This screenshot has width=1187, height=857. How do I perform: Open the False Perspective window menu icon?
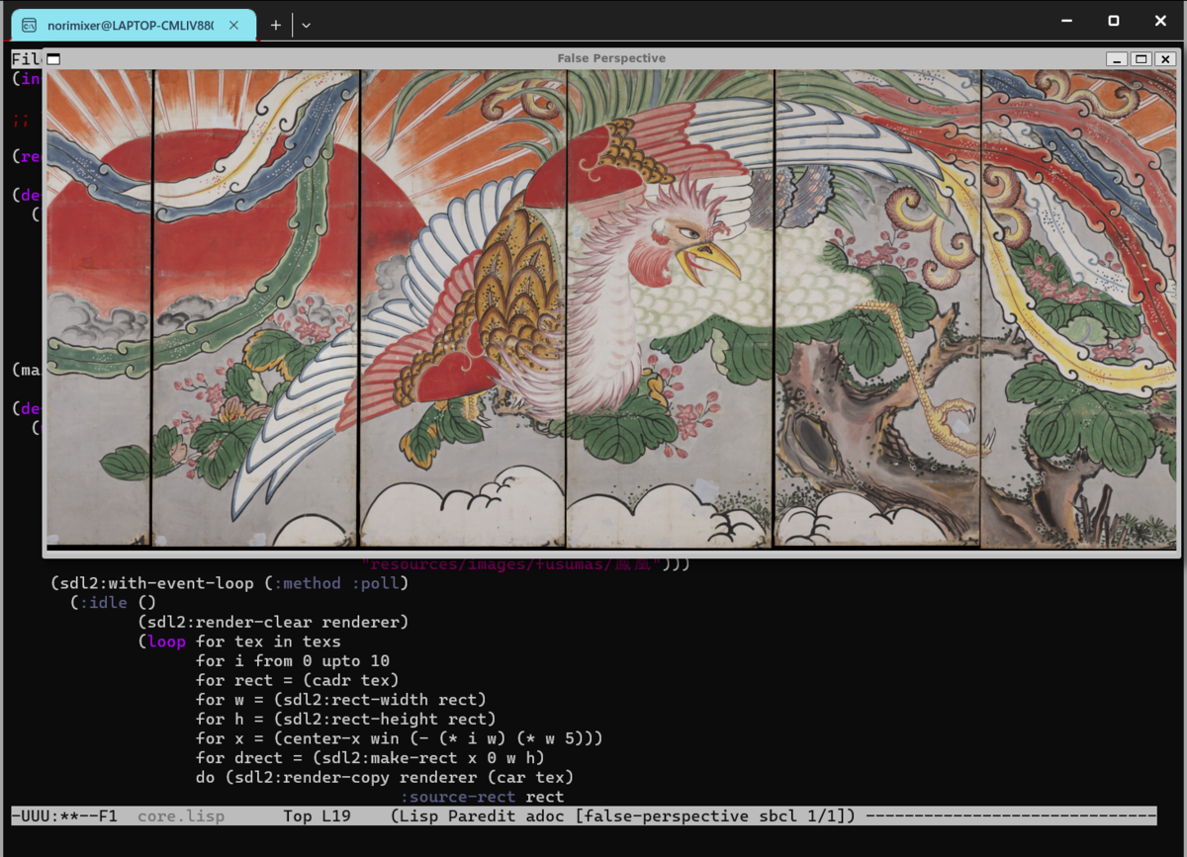[x=53, y=58]
